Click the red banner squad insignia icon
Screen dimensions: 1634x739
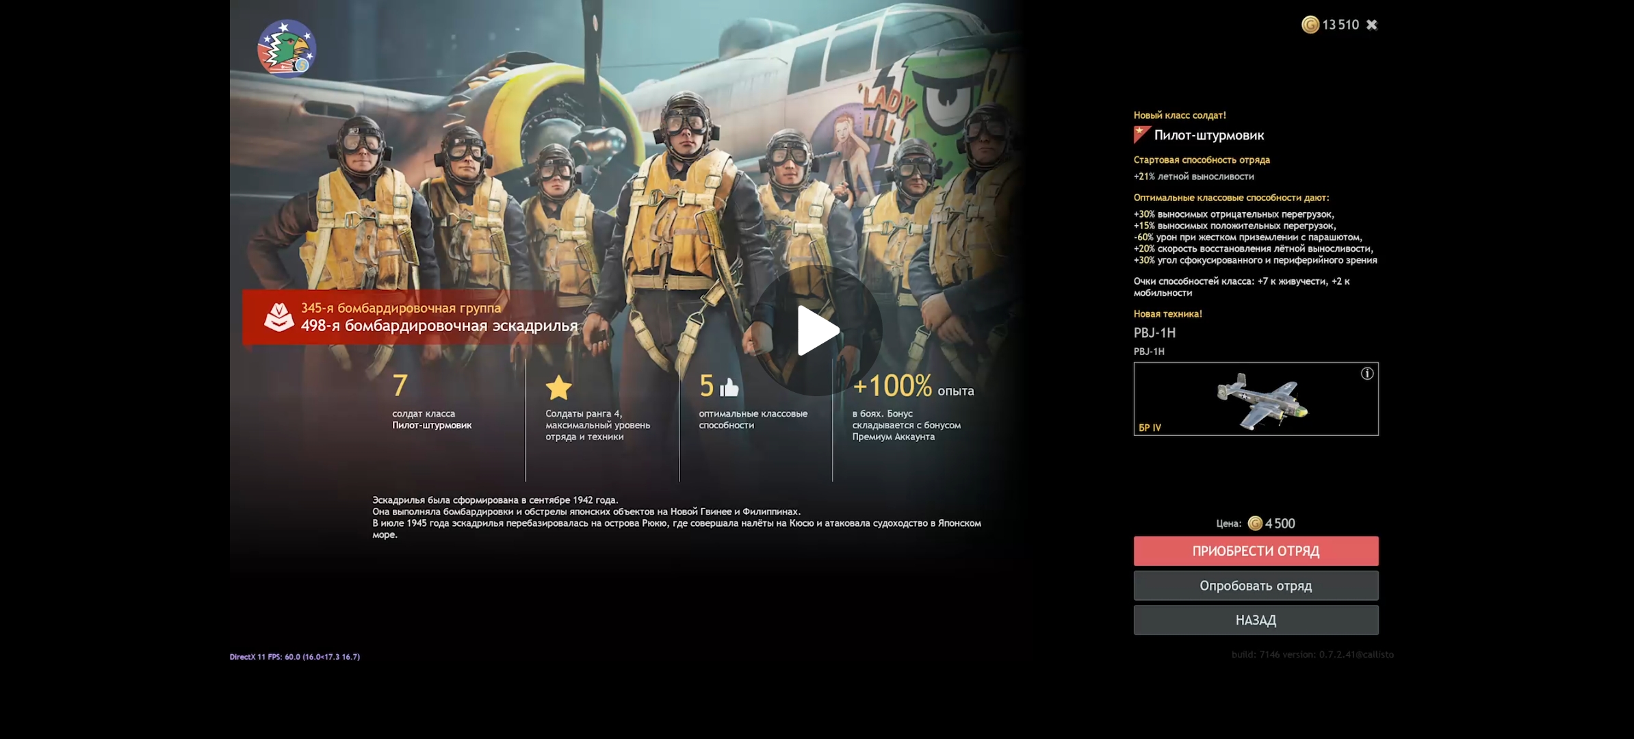click(279, 317)
